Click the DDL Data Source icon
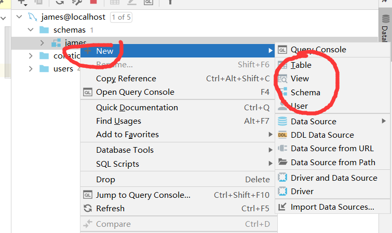The image size is (392, 233). [x=282, y=135]
